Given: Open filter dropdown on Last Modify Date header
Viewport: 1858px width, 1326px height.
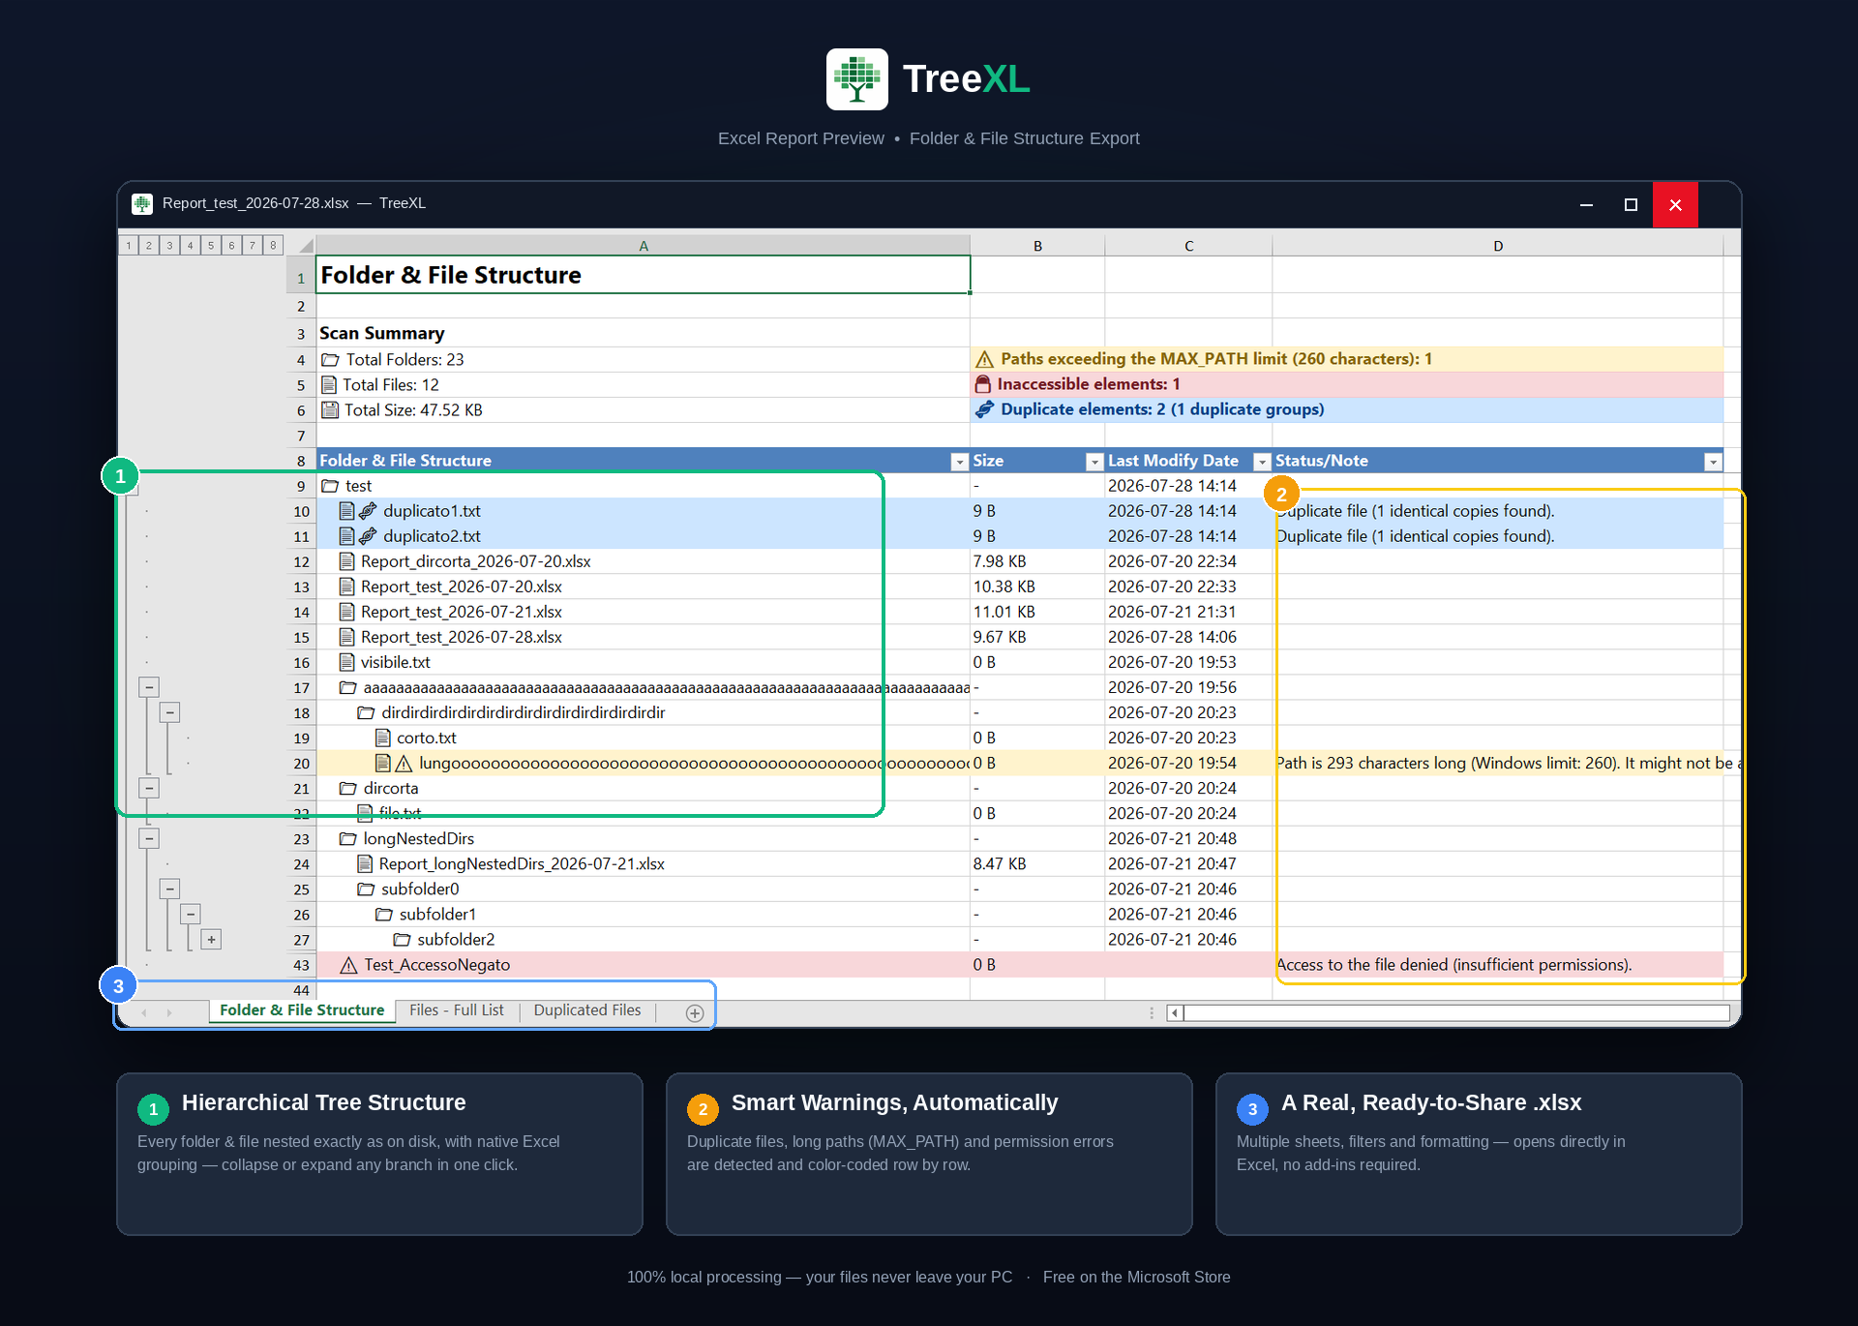Looking at the screenshot, I should coord(1262,462).
